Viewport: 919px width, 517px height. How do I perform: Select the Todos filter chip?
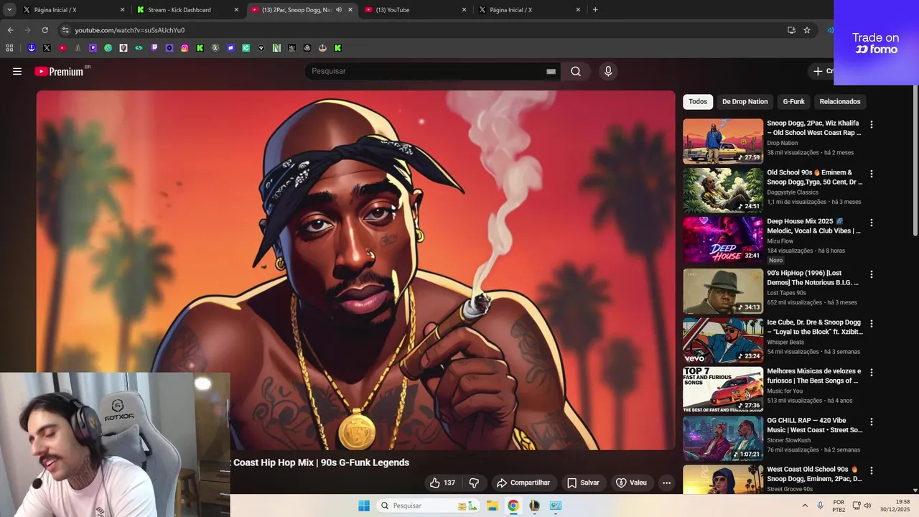coord(698,102)
